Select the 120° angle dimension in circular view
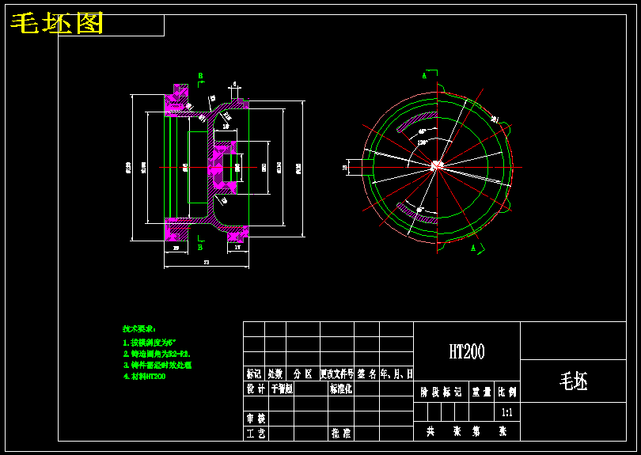This screenshot has height=455, width=641. [423, 142]
